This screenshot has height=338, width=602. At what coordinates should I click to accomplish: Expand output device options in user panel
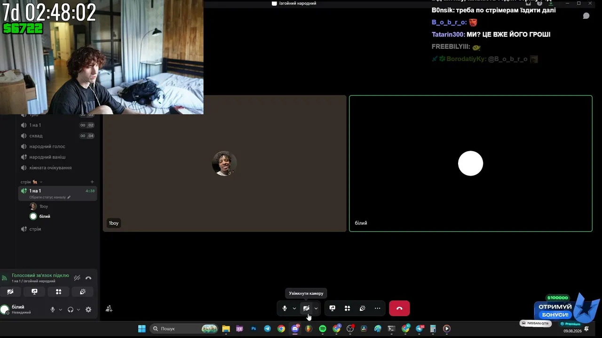coord(78,310)
